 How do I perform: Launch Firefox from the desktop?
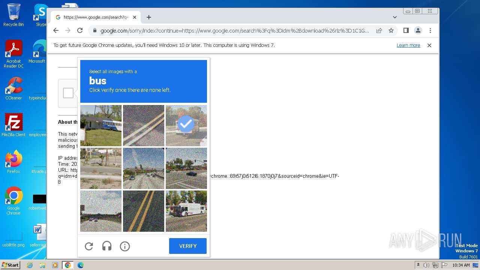click(13, 162)
